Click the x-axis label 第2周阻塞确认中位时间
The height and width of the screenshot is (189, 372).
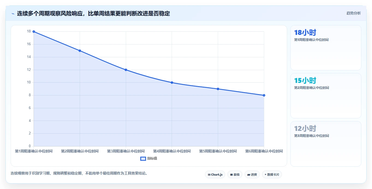(80, 151)
